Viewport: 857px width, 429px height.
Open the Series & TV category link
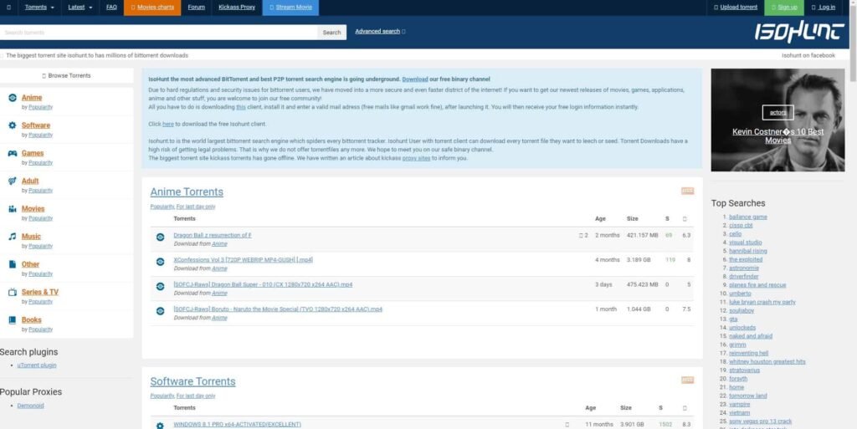(x=40, y=292)
